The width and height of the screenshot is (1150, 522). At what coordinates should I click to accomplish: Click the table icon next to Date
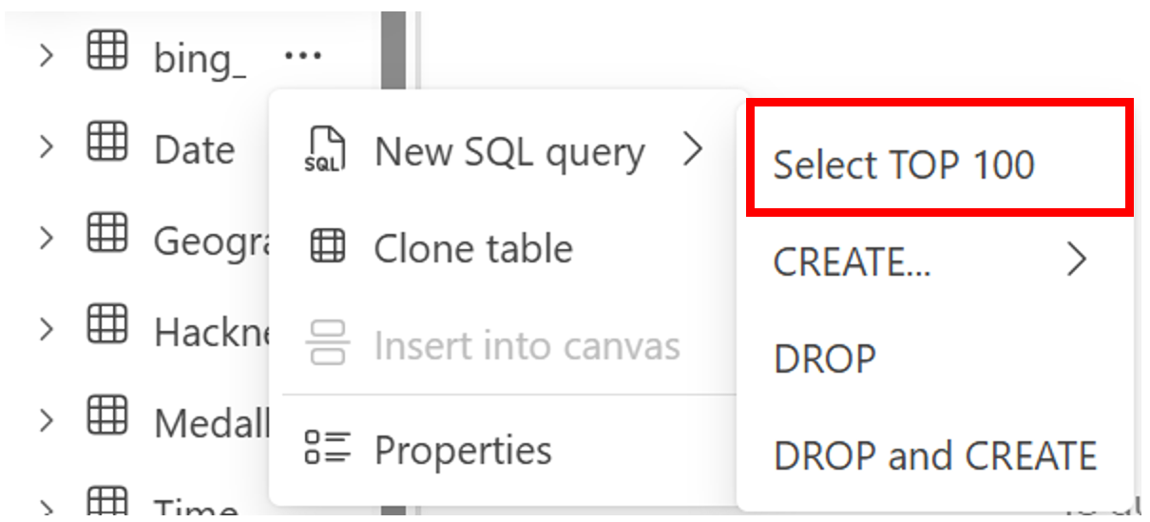coord(106,142)
